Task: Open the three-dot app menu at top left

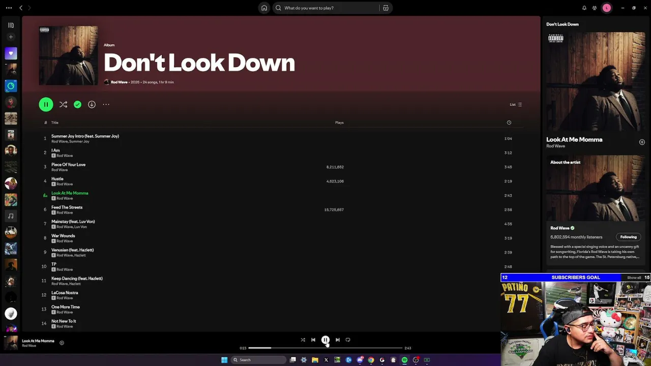Action: tap(9, 8)
